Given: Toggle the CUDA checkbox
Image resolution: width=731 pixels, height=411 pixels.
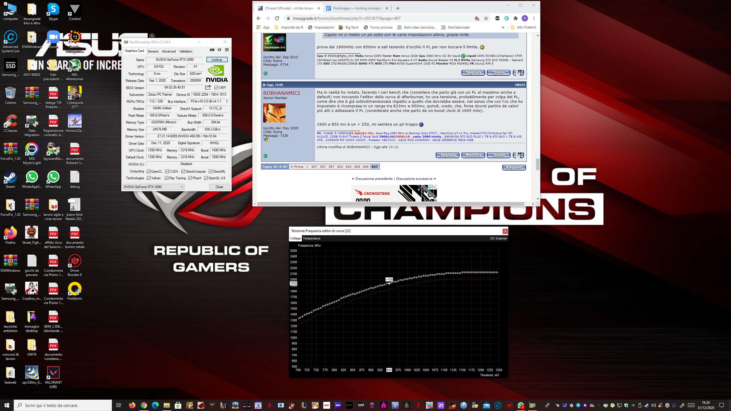Looking at the screenshot, I should click(167, 172).
